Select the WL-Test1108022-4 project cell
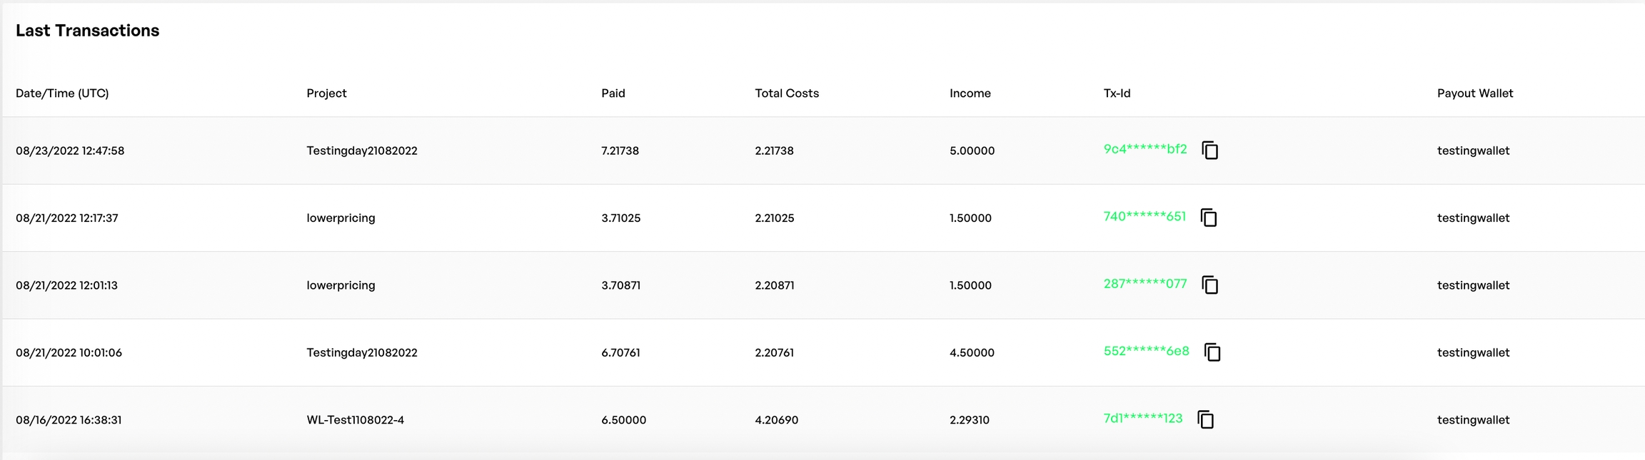 pyautogui.click(x=355, y=420)
